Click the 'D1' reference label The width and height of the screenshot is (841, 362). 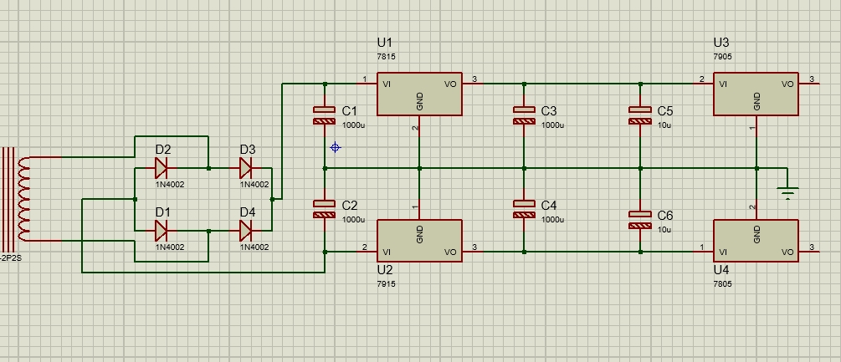(163, 212)
